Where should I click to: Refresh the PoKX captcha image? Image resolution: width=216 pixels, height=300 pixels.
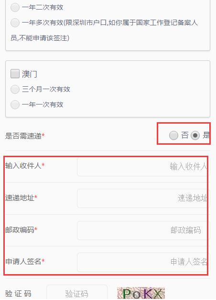coord(141,293)
